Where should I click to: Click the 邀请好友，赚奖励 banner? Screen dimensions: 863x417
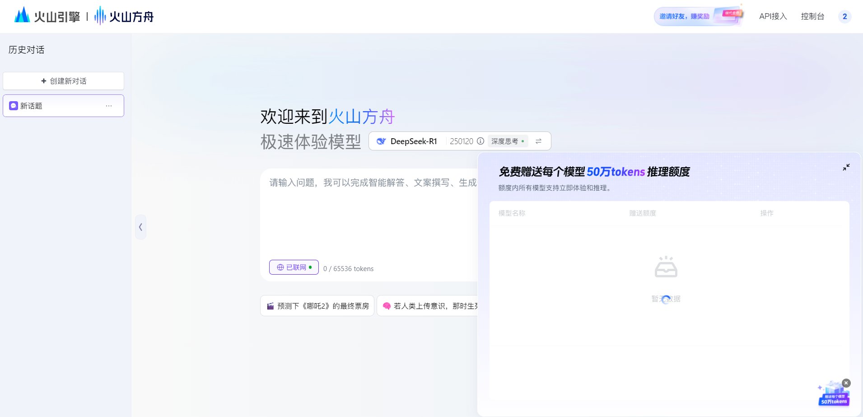point(698,16)
